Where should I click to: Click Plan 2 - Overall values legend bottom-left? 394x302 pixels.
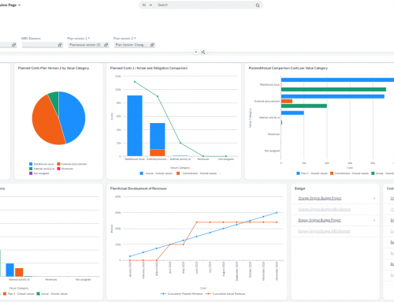pos(18,294)
